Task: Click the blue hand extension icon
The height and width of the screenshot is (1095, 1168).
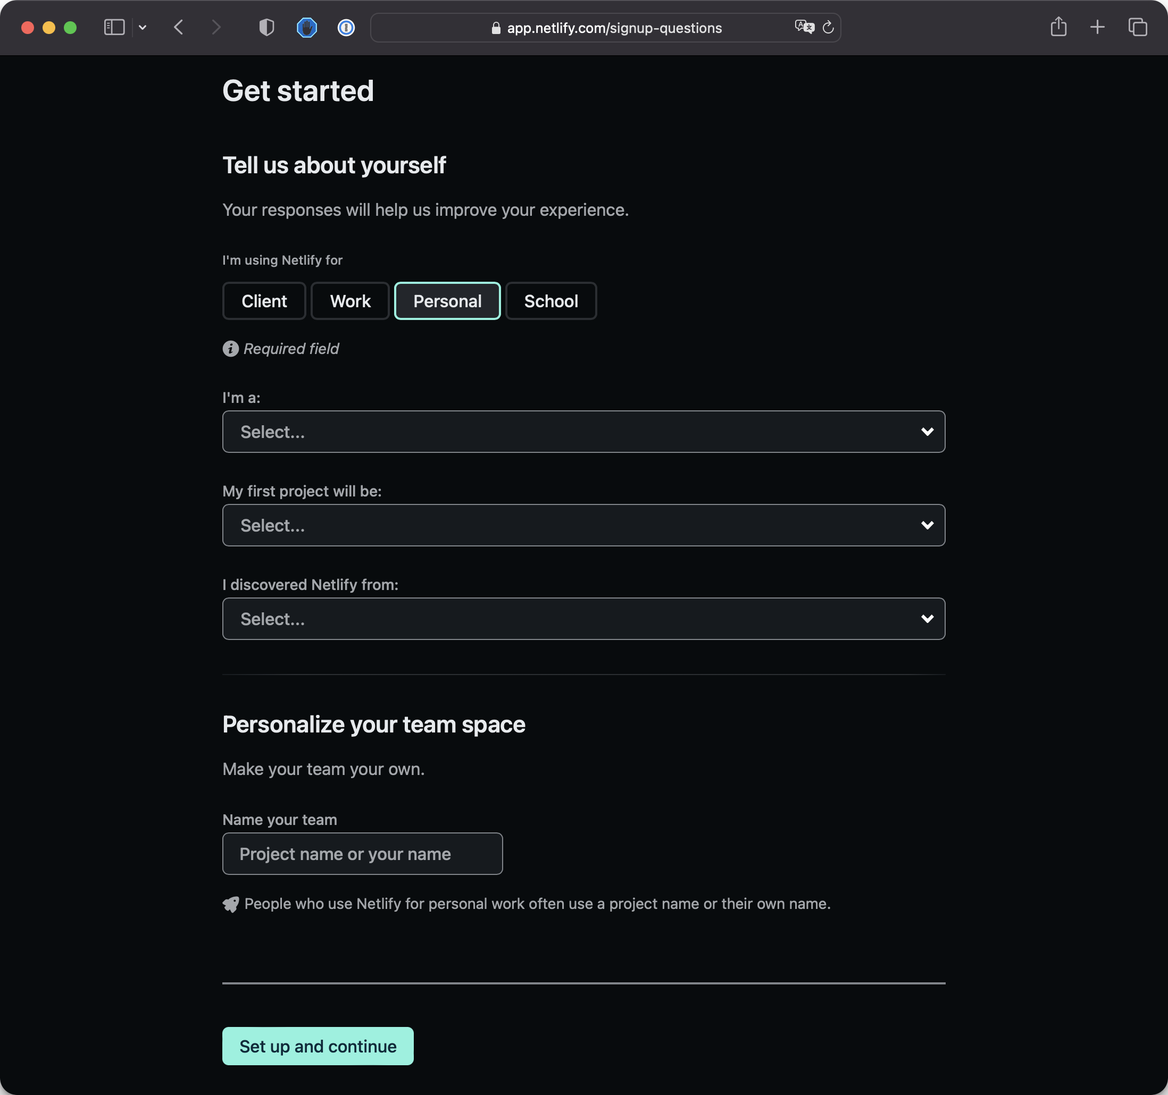Action: [x=307, y=28]
